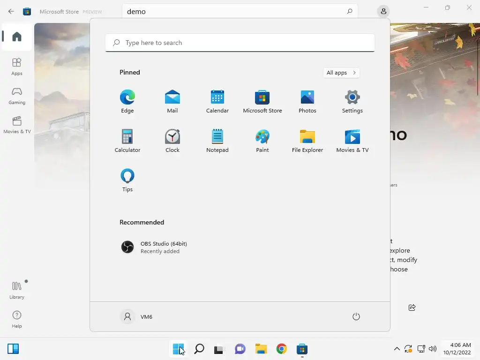Open network status tray icon
This screenshot has height=360, width=480.
421,349
